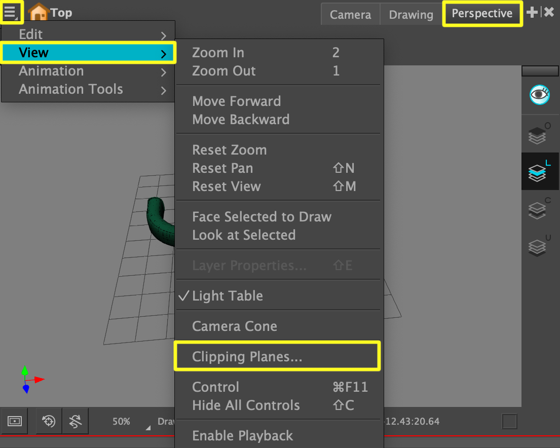Click the reset rotation icon in bottom bar
Image resolution: width=560 pixels, height=448 pixels.
(76, 421)
